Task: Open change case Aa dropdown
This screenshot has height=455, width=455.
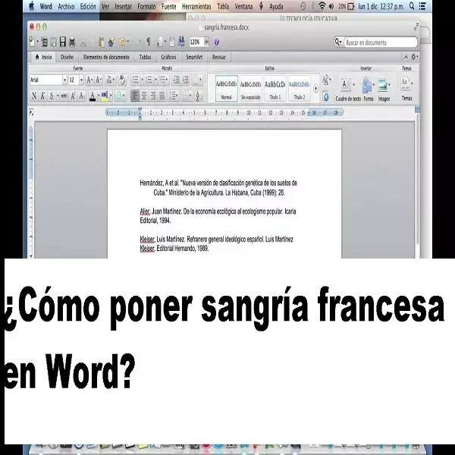Action: pyautogui.click(x=110, y=80)
